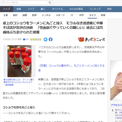Click the hands advertisement image

click(x=116, y=80)
